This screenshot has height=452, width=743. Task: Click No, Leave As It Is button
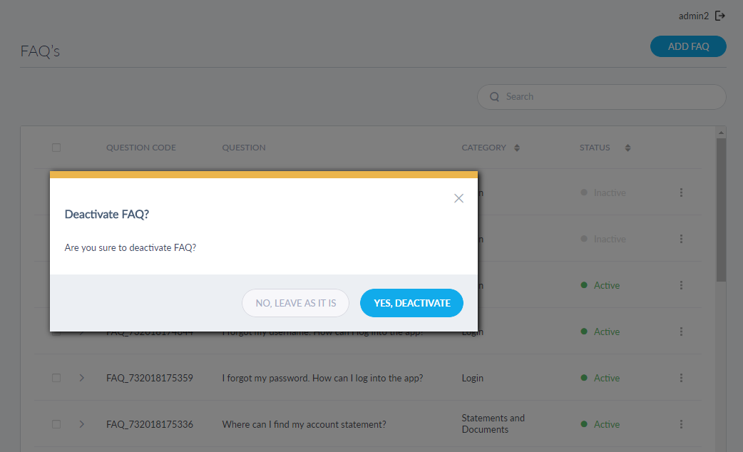(295, 303)
